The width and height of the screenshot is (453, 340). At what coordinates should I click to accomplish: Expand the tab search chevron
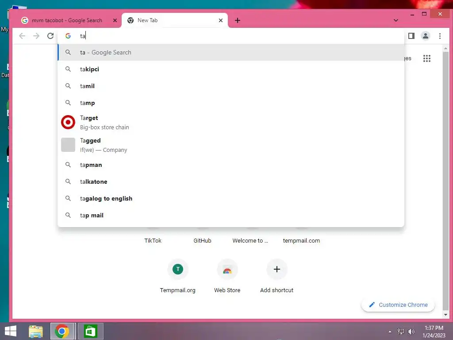tap(396, 20)
